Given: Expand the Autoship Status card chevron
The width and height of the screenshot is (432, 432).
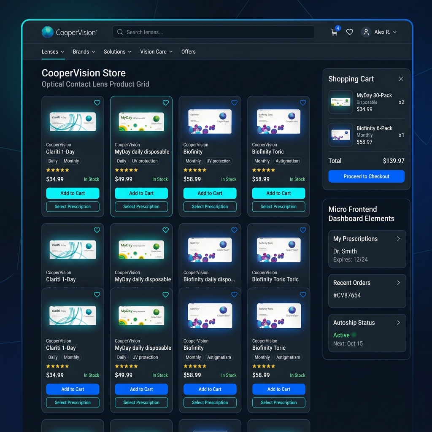Looking at the screenshot, I should [x=398, y=323].
